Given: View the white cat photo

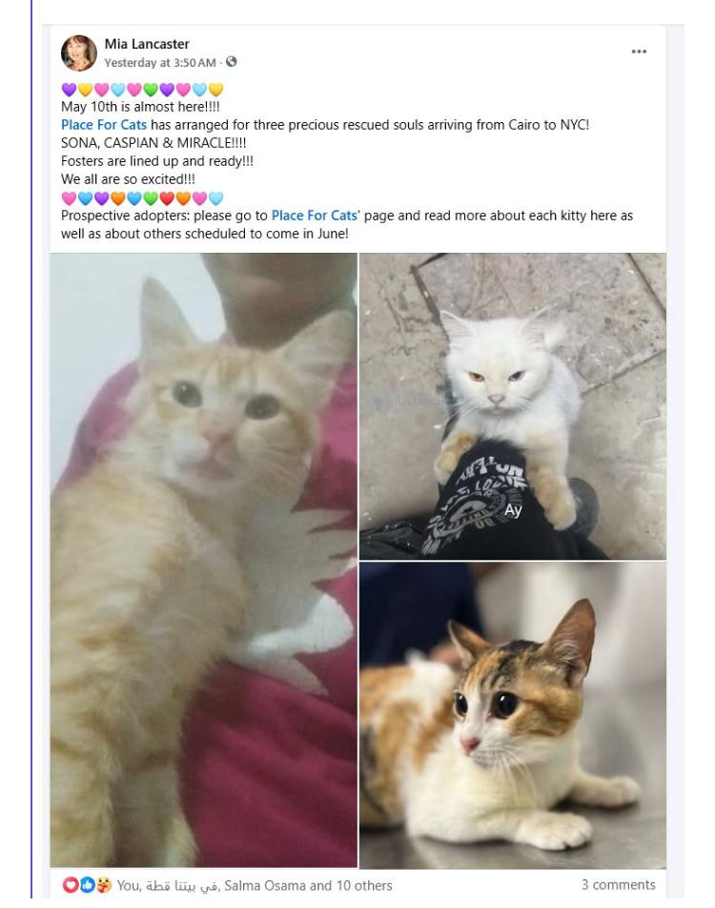Looking at the screenshot, I should [x=512, y=406].
